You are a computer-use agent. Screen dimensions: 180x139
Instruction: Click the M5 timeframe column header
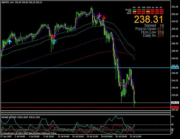pyautogui.click(x=139, y=8)
